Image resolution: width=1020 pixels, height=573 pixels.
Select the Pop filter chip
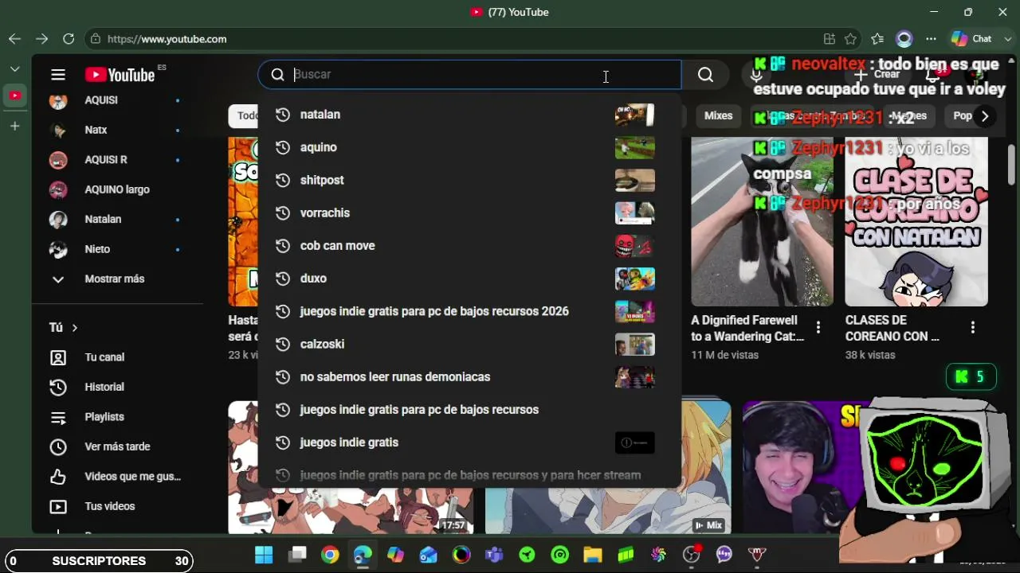tap(963, 116)
